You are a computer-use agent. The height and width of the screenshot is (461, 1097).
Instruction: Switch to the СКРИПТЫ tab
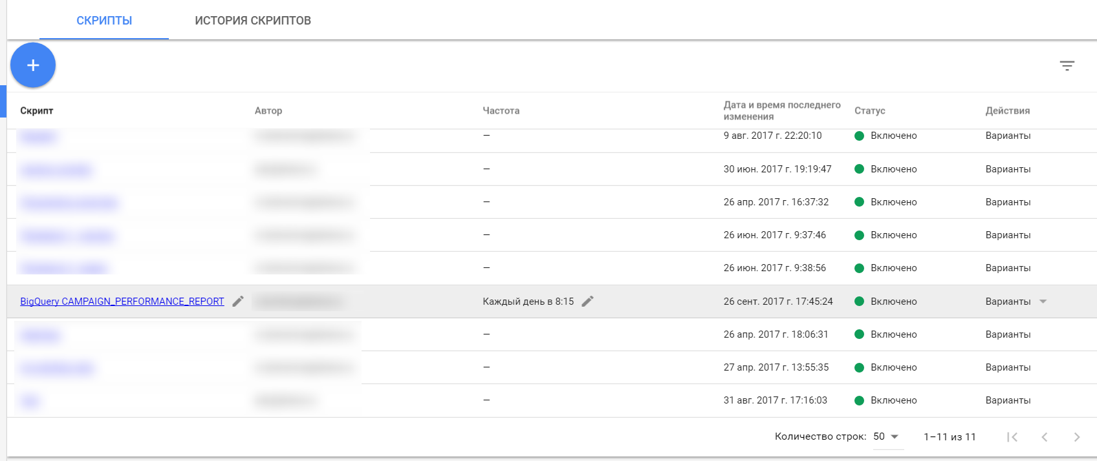(x=104, y=21)
